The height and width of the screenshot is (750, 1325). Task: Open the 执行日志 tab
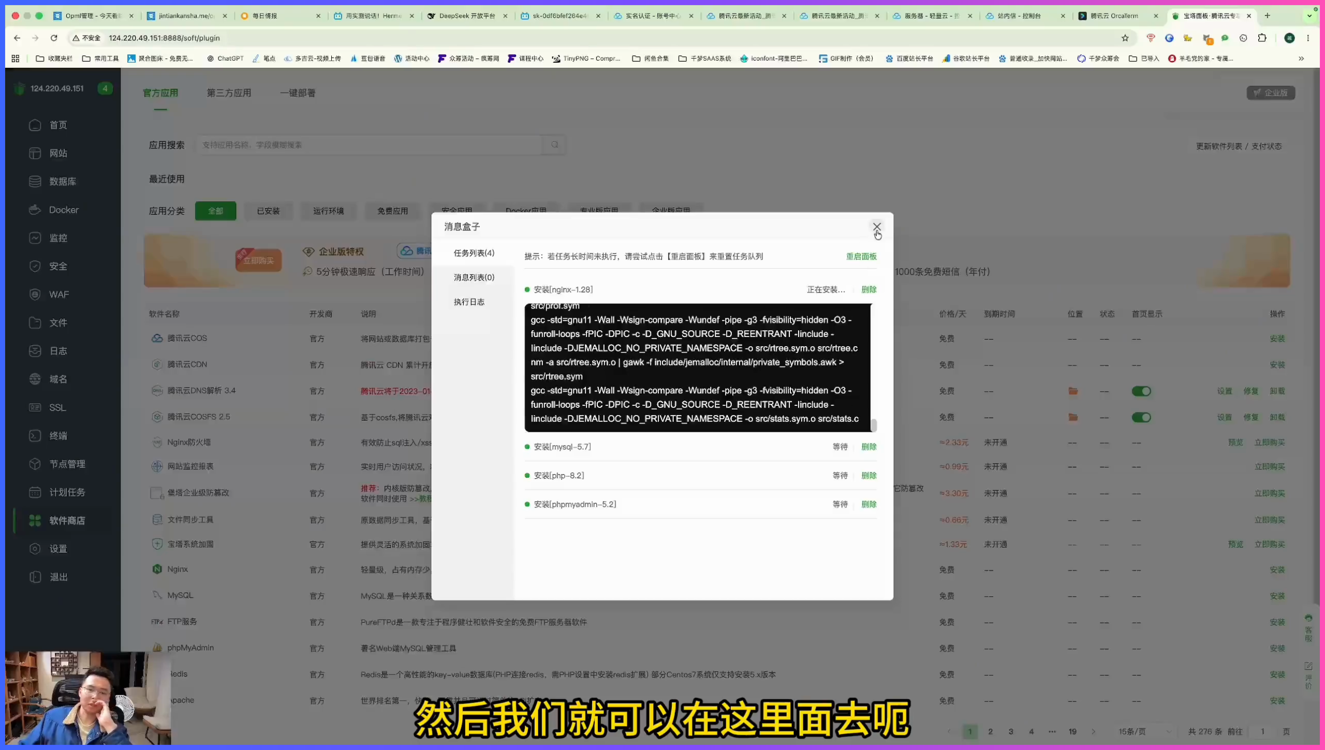pos(469,302)
